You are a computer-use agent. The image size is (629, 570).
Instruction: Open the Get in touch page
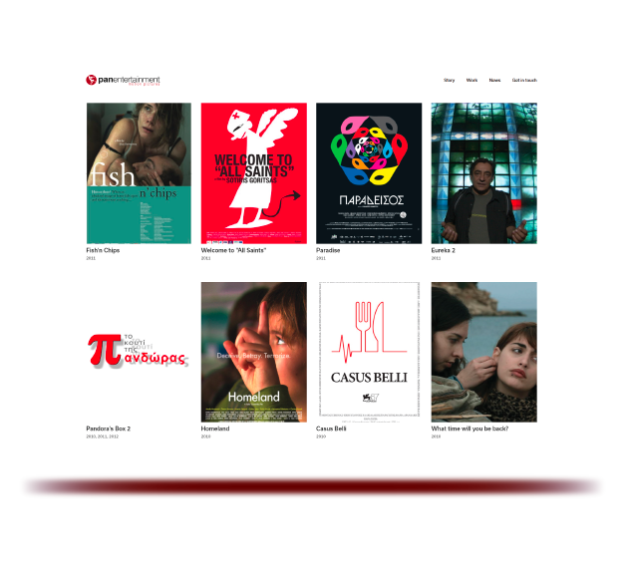point(524,81)
